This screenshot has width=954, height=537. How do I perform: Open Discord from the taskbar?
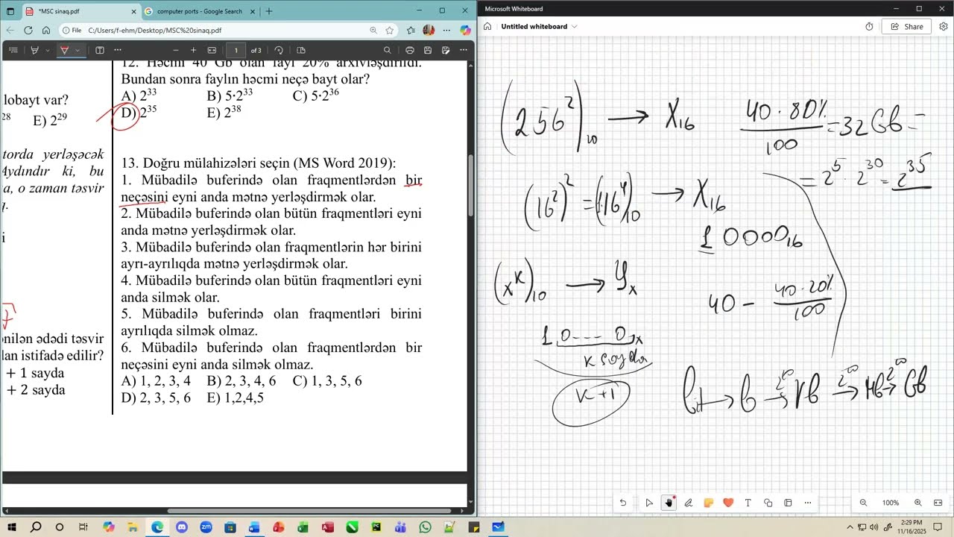(x=182, y=527)
